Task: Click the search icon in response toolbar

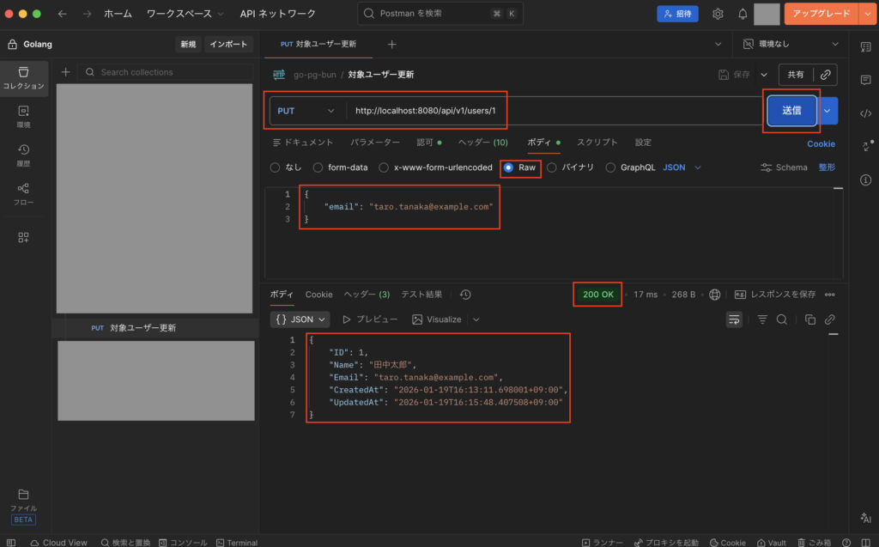Action: point(782,319)
